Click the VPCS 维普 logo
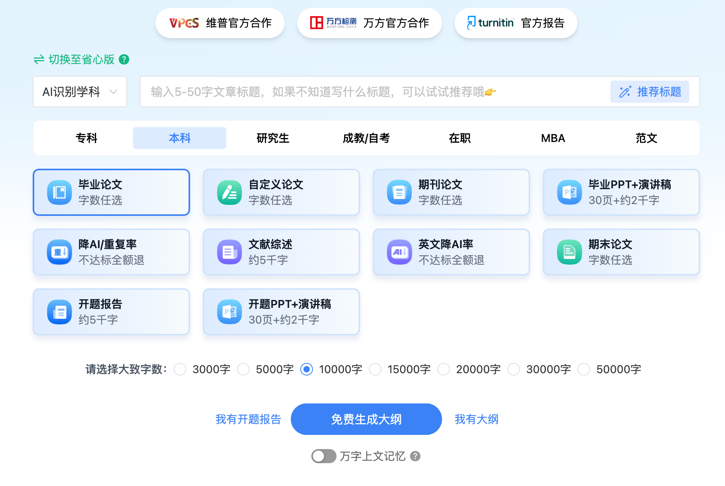Viewport: 725px width, 486px height. click(184, 23)
